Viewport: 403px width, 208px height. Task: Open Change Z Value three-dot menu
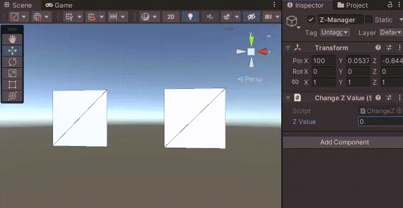point(400,98)
